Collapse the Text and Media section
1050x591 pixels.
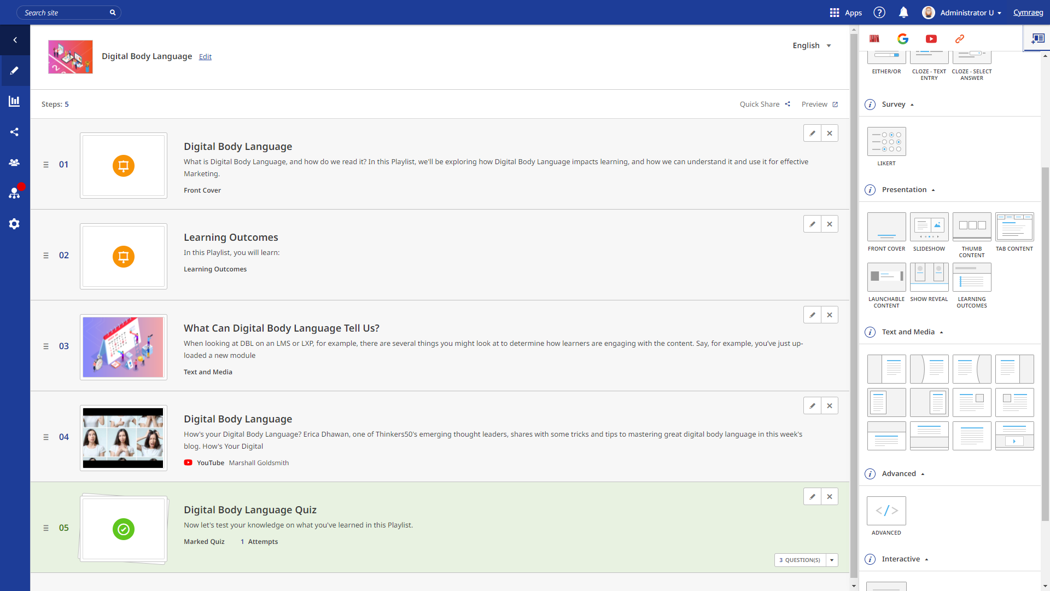(941, 332)
